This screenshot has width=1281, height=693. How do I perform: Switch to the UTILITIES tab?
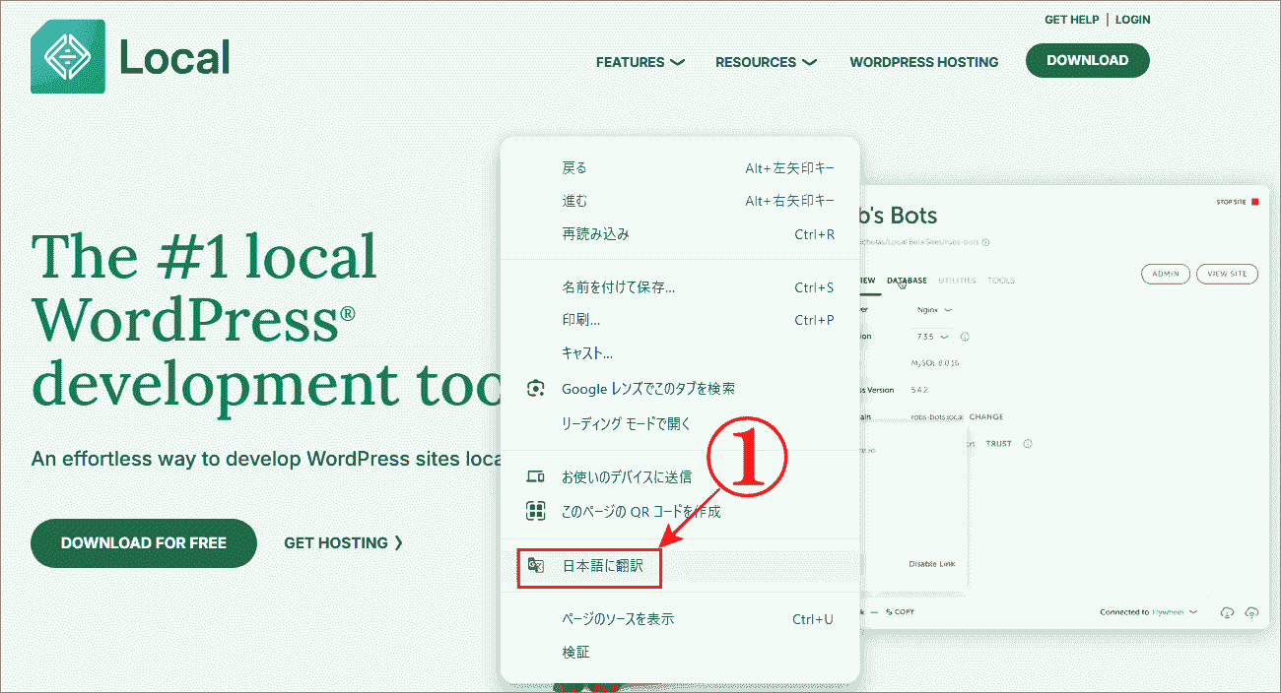957,281
